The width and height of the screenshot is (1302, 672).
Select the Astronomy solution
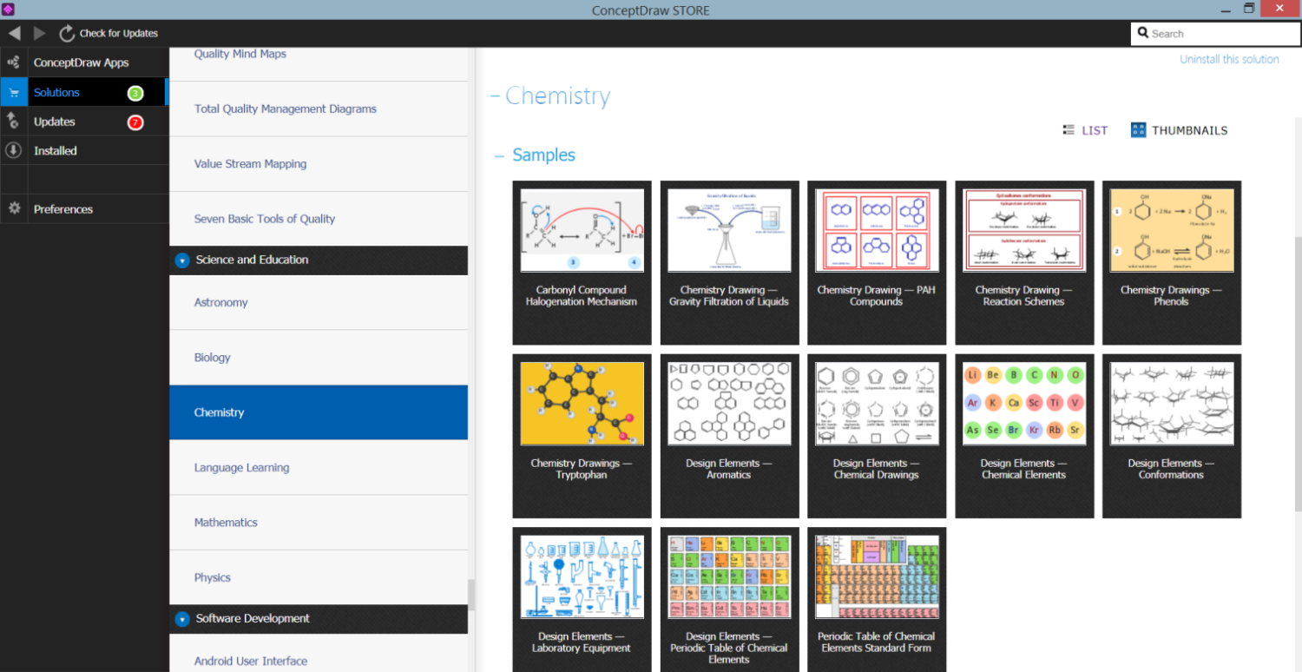pos(319,302)
